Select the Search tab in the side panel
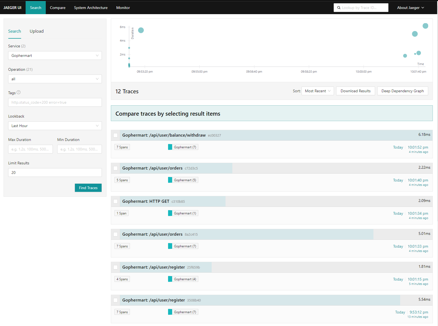 [15, 31]
